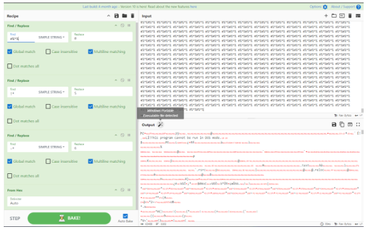The height and width of the screenshot is (230, 368).
Task: Set breakpoint on first Find / Replace operation
Action: click(129, 26)
